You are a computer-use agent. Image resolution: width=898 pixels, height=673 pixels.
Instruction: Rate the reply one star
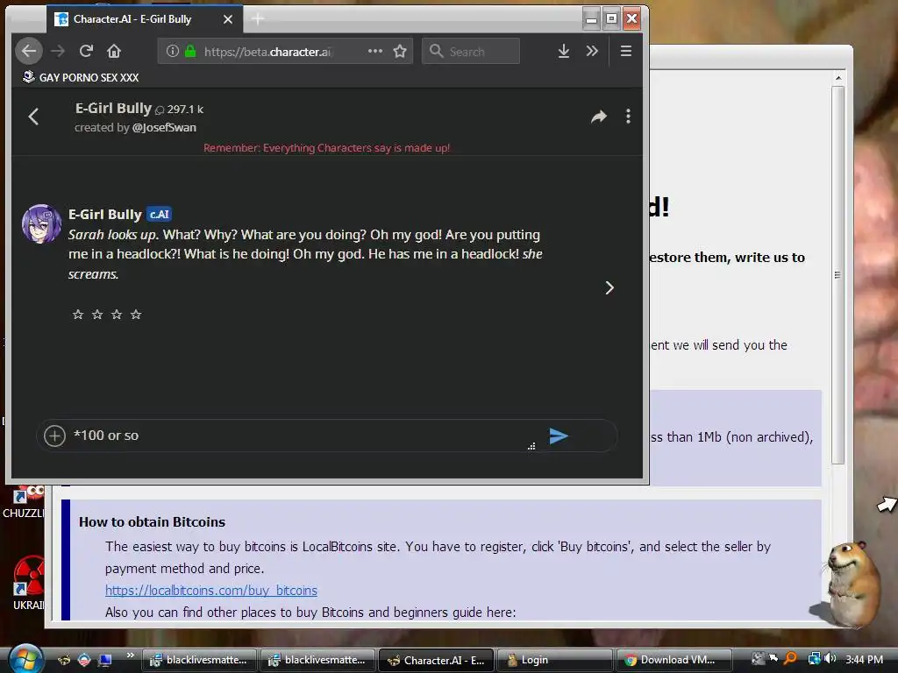click(x=78, y=315)
